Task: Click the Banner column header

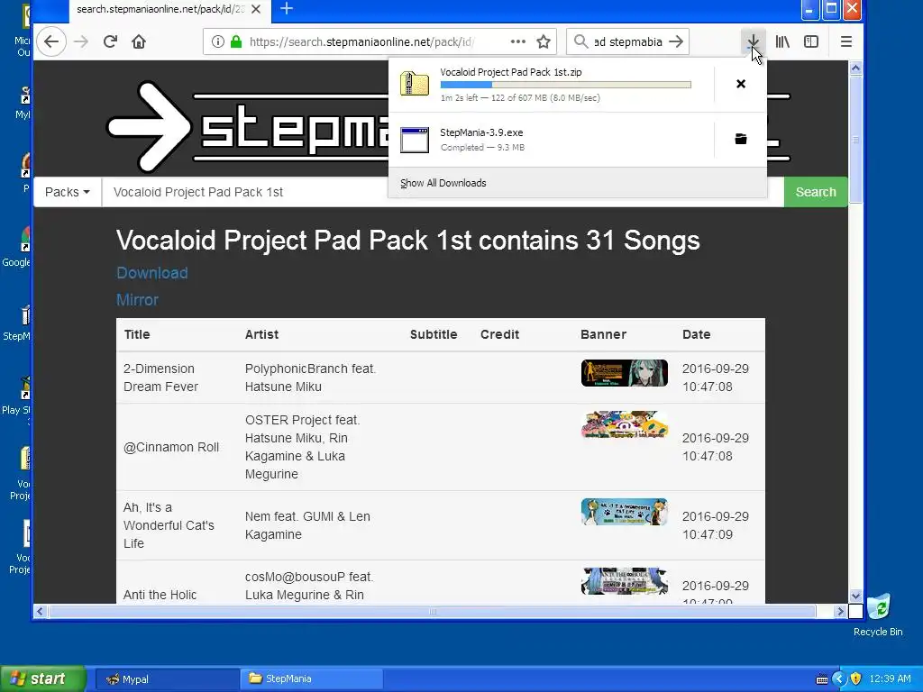Action: coord(603,334)
